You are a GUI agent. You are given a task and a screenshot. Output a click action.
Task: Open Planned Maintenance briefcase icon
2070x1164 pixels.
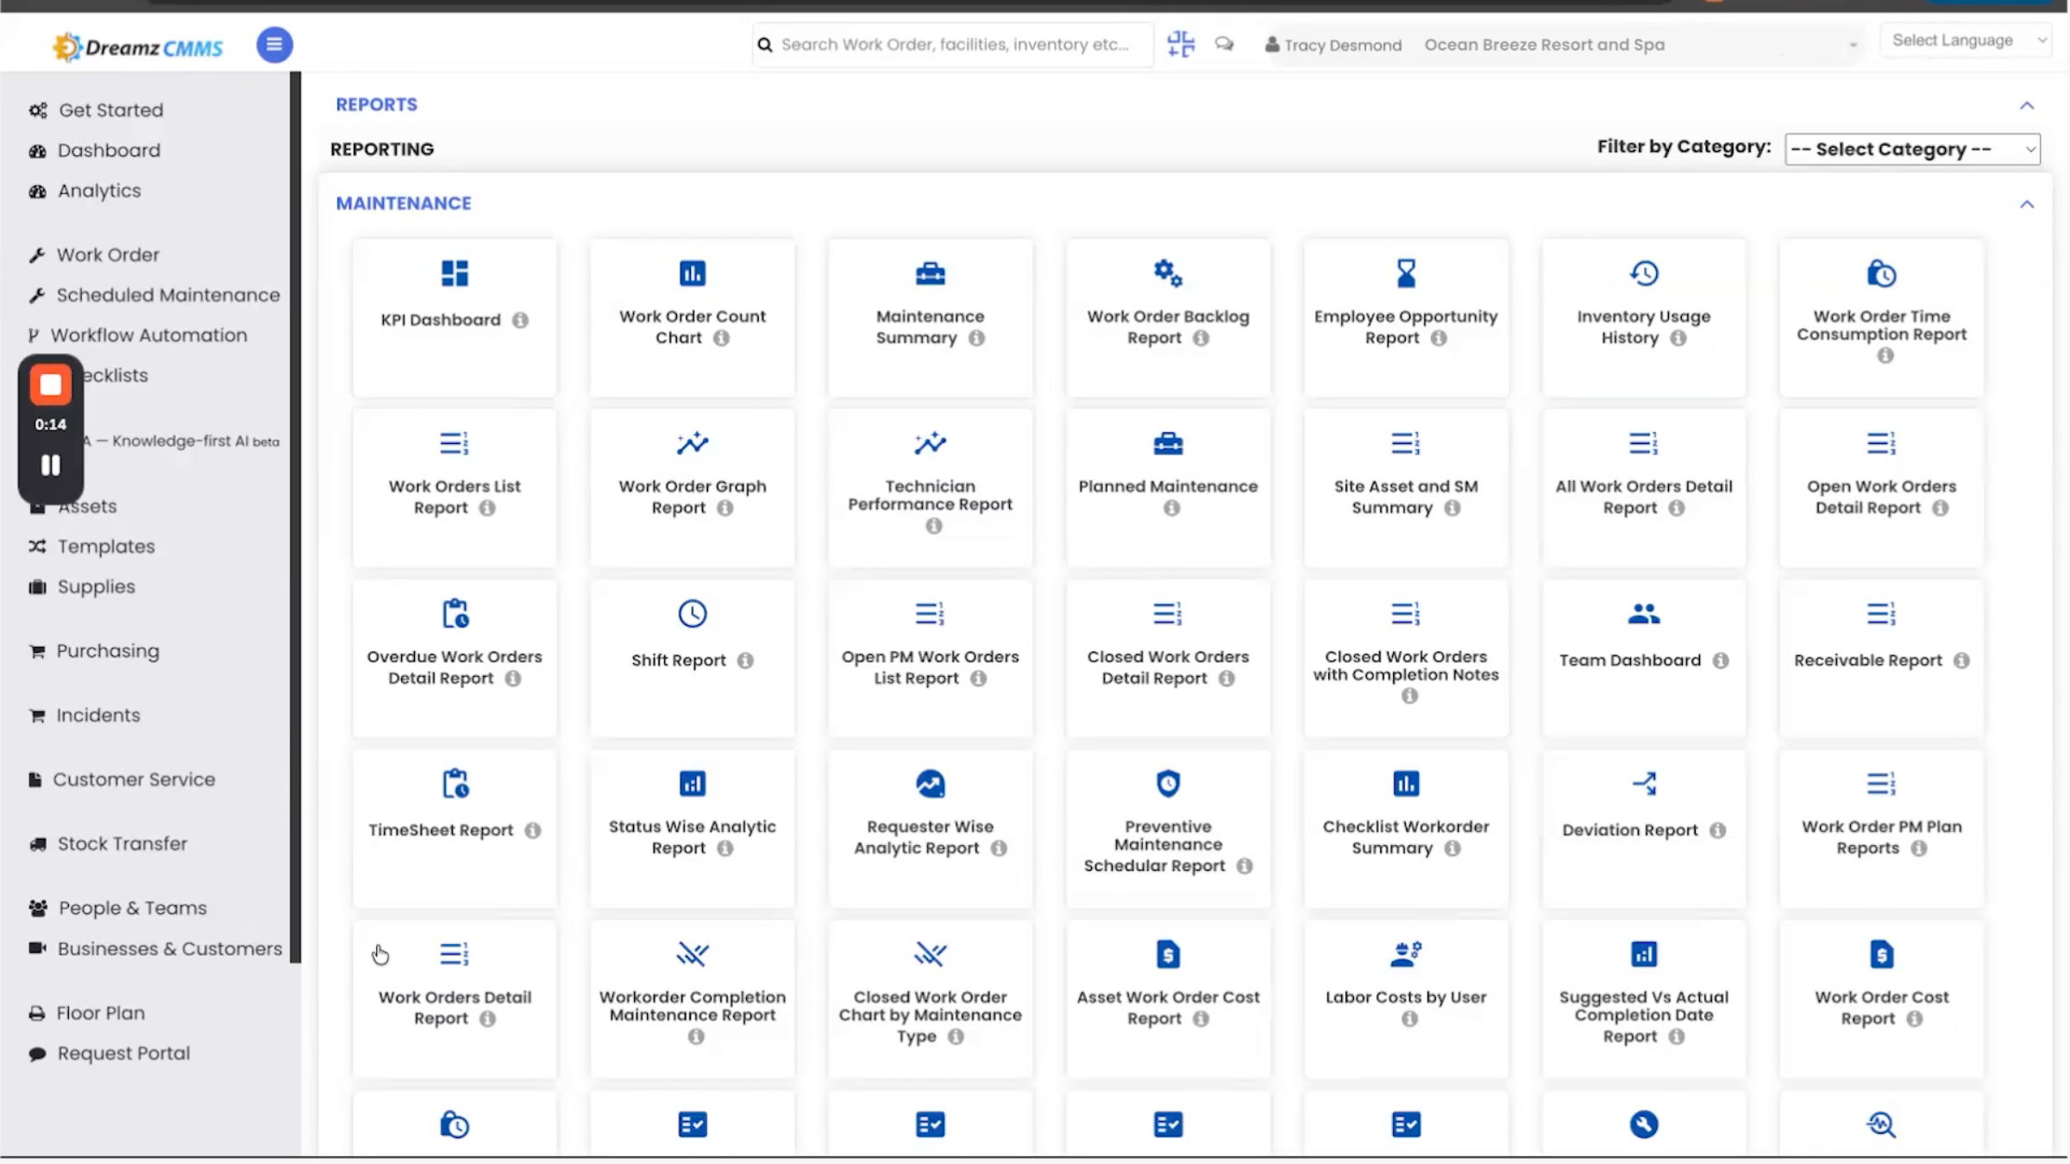point(1168,443)
